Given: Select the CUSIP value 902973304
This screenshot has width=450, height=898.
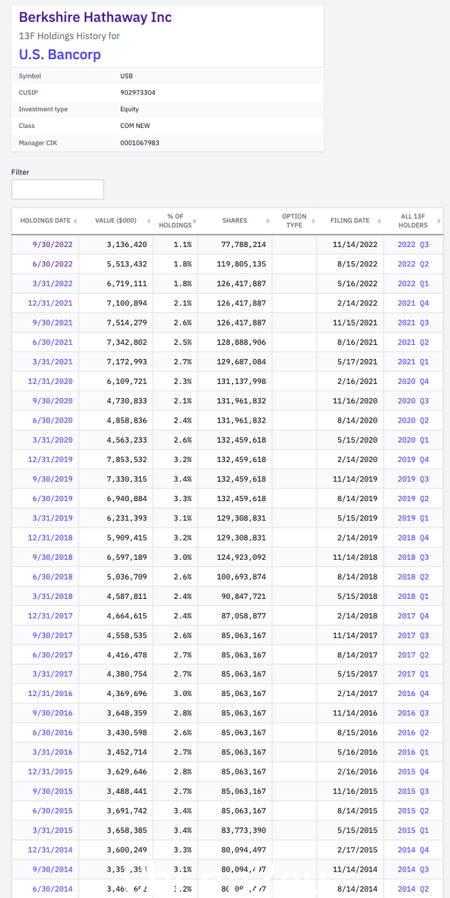Looking at the screenshot, I should tap(138, 93).
